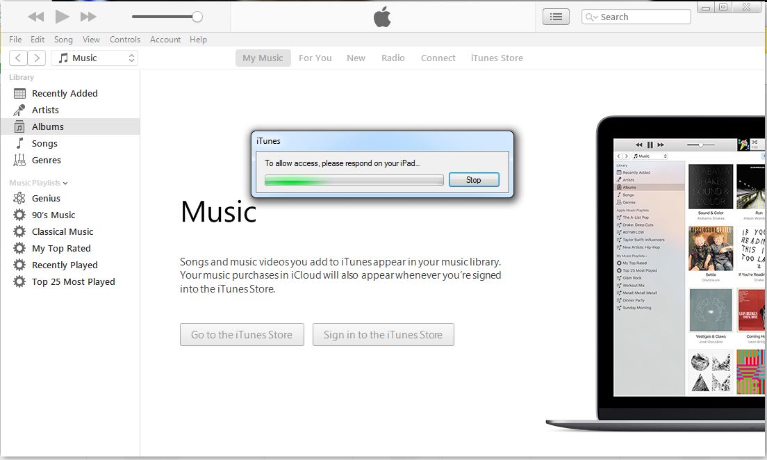Click the fast-forward playback button
Image resolution: width=767 pixels, height=460 pixels.
(88, 17)
